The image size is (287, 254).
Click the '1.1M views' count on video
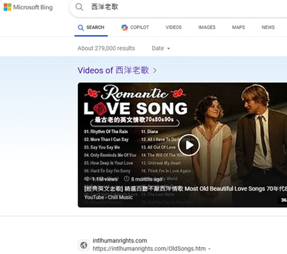tap(101, 179)
